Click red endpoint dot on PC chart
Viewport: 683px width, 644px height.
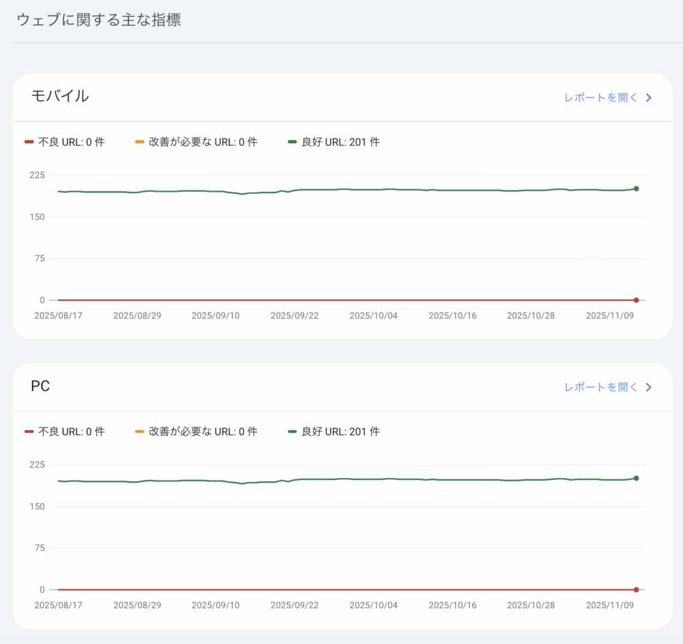[636, 589]
